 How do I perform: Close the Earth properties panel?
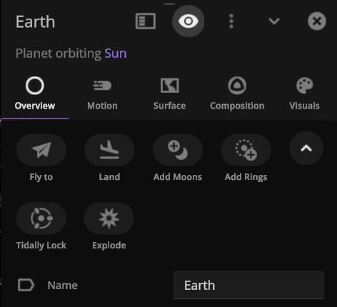click(317, 21)
